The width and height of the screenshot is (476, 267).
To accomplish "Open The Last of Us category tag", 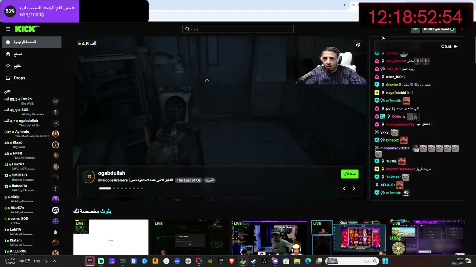I will (189, 180).
